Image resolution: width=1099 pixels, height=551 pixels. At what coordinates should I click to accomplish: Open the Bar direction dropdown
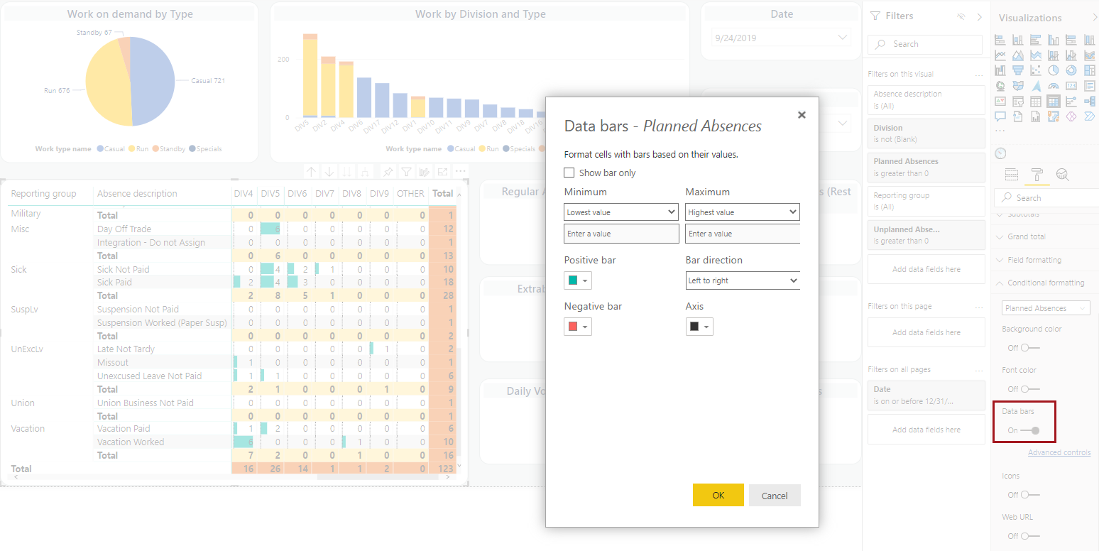pos(742,280)
